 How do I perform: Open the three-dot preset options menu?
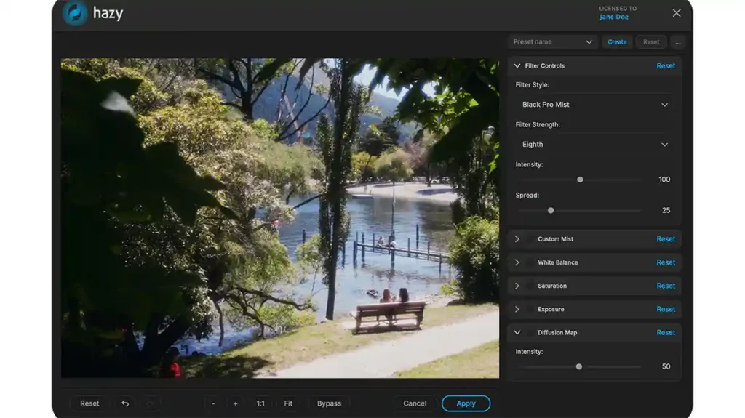tap(678, 42)
